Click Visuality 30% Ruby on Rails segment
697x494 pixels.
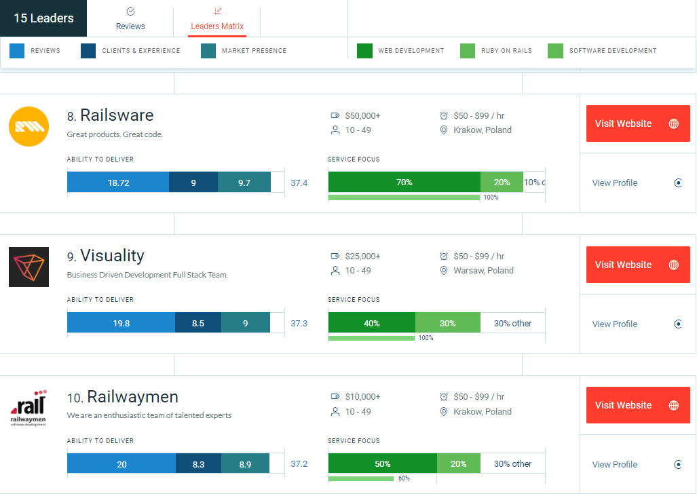(x=448, y=323)
